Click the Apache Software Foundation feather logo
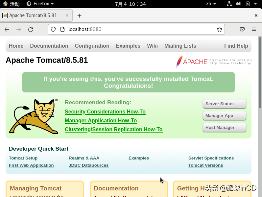262x197 pixels. pyautogui.click(x=214, y=62)
